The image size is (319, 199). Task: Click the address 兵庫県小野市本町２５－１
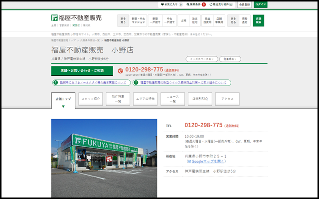pos(205,156)
